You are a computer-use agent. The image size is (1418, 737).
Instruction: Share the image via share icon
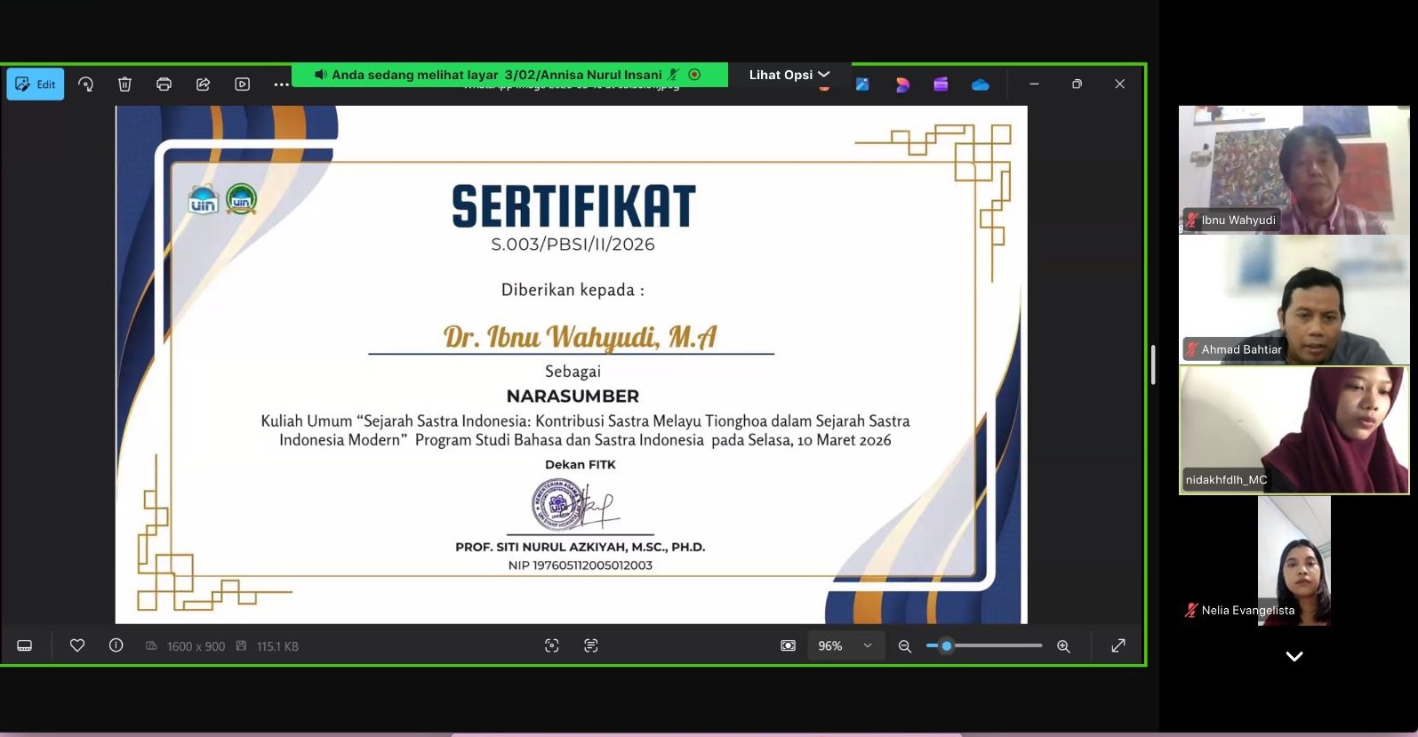203,84
